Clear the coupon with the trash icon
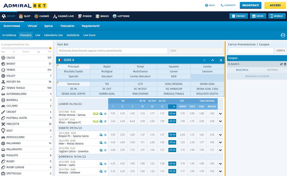Screen dimensions: 287x176 285,64
